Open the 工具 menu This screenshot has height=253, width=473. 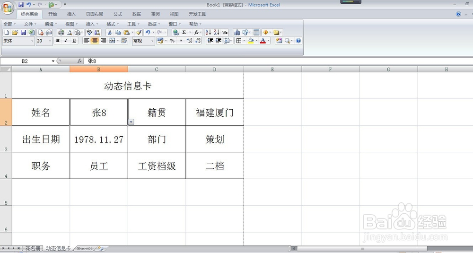133,24
